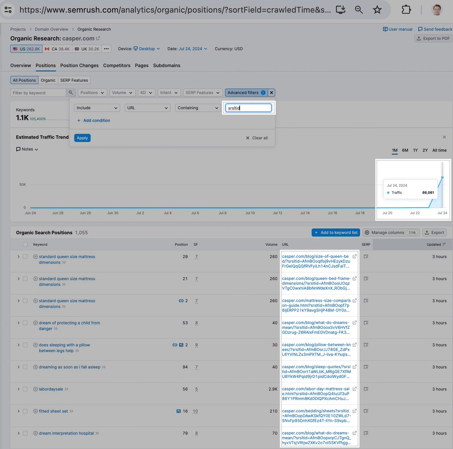Click the install app icon in address bar

(x=341, y=9)
